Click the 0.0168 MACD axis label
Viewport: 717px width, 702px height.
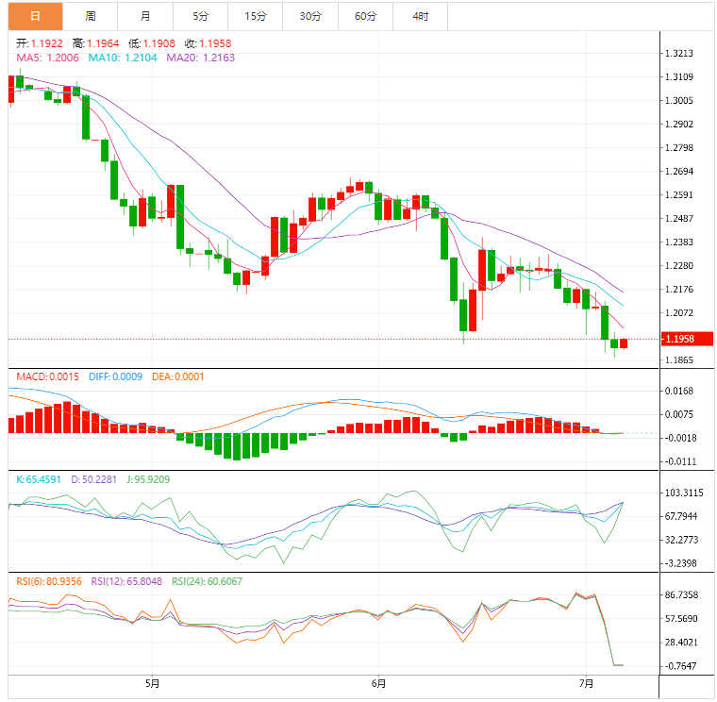(x=678, y=391)
